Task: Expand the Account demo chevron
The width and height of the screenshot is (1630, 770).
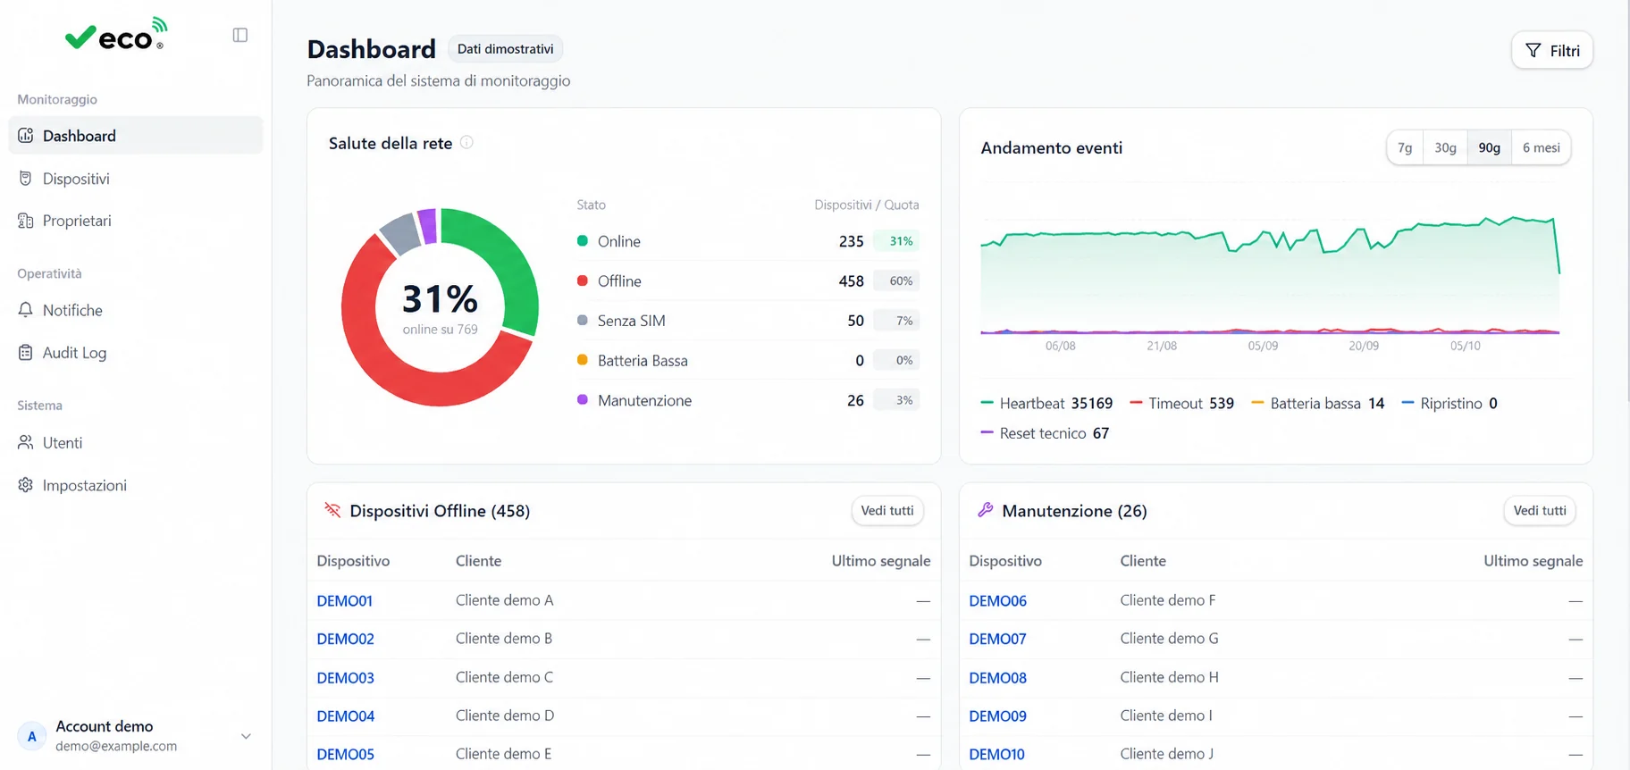Action: [x=246, y=736]
